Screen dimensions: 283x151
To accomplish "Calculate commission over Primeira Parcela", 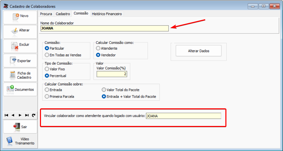I will [59, 97].
